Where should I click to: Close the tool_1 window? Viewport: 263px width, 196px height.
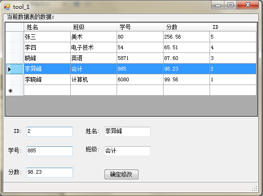[248, 5]
